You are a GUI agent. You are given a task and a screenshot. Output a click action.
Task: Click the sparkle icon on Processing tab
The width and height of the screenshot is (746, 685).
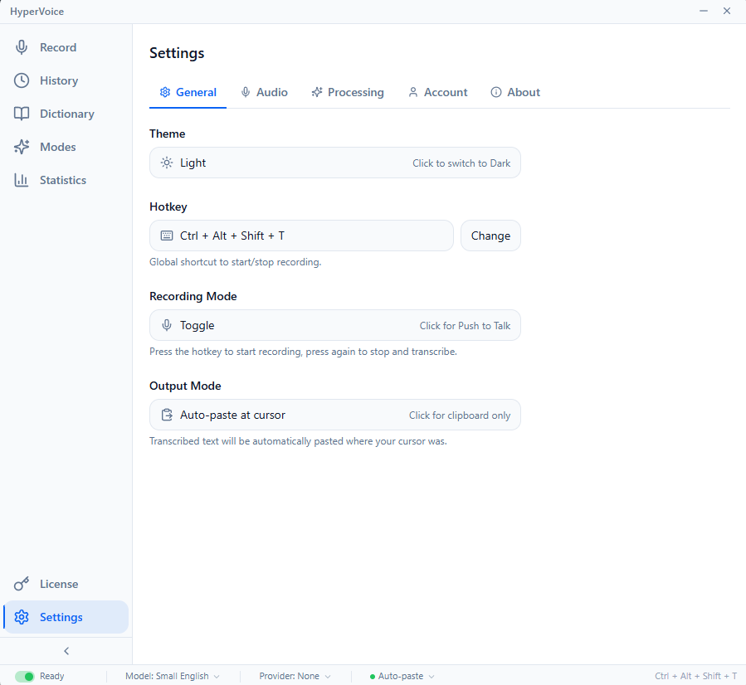coord(317,92)
